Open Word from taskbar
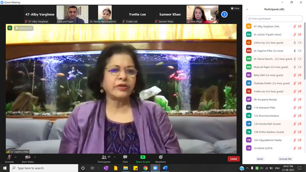306x172 pixels. [x=165, y=168]
